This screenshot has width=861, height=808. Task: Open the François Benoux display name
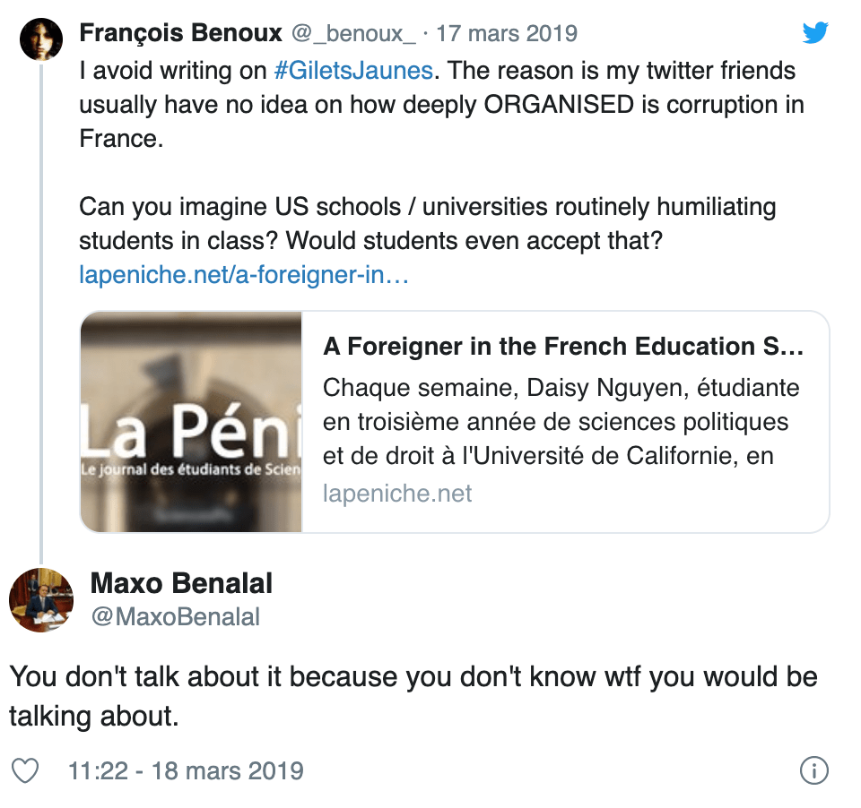tap(180, 34)
